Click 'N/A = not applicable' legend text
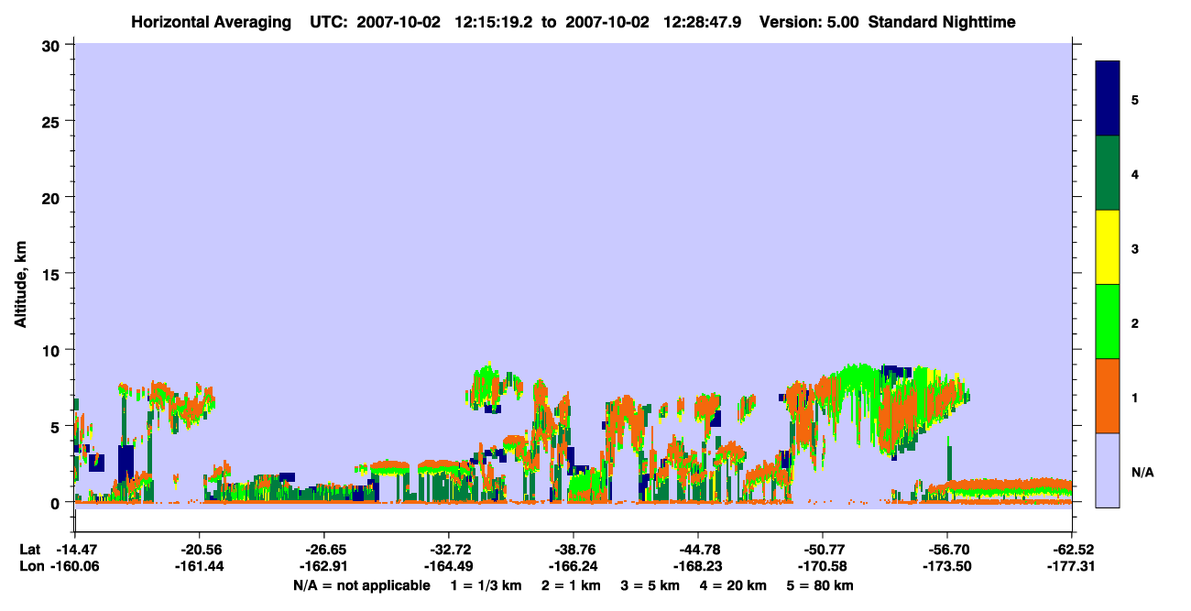This screenshot has height=611, width=1191. [x=362, y=585]
